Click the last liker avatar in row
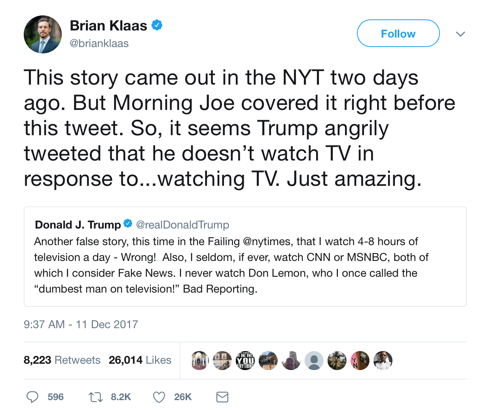Viewport: 493px width, 410px height. pos(383,361)
